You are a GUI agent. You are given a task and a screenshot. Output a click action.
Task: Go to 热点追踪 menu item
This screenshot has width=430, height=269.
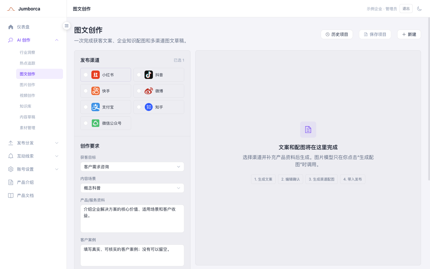tap(39, 63)
